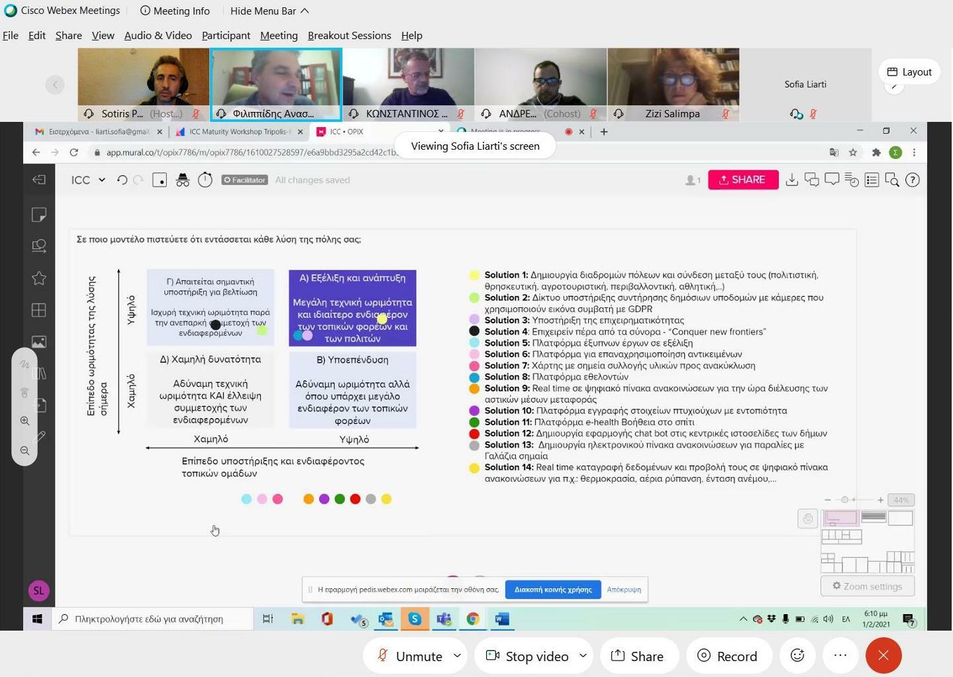The width and height of the screenshot is (953, 677).
Task: Open Google Chrome from the taskbar
Action: [473, 619]
